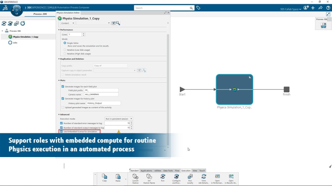Open the Paste options dropdown arrow
The image size is (332, 186).
126,179
